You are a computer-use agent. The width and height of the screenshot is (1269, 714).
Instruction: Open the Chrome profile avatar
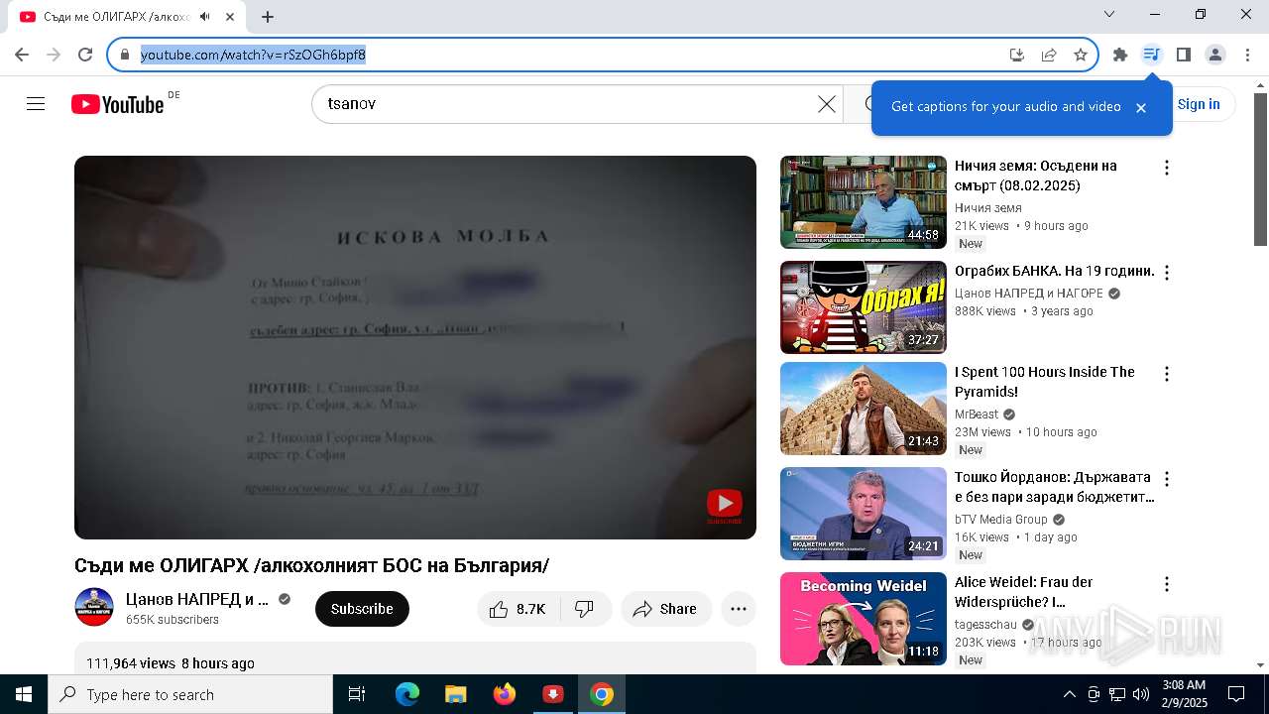pos(1215,55)
